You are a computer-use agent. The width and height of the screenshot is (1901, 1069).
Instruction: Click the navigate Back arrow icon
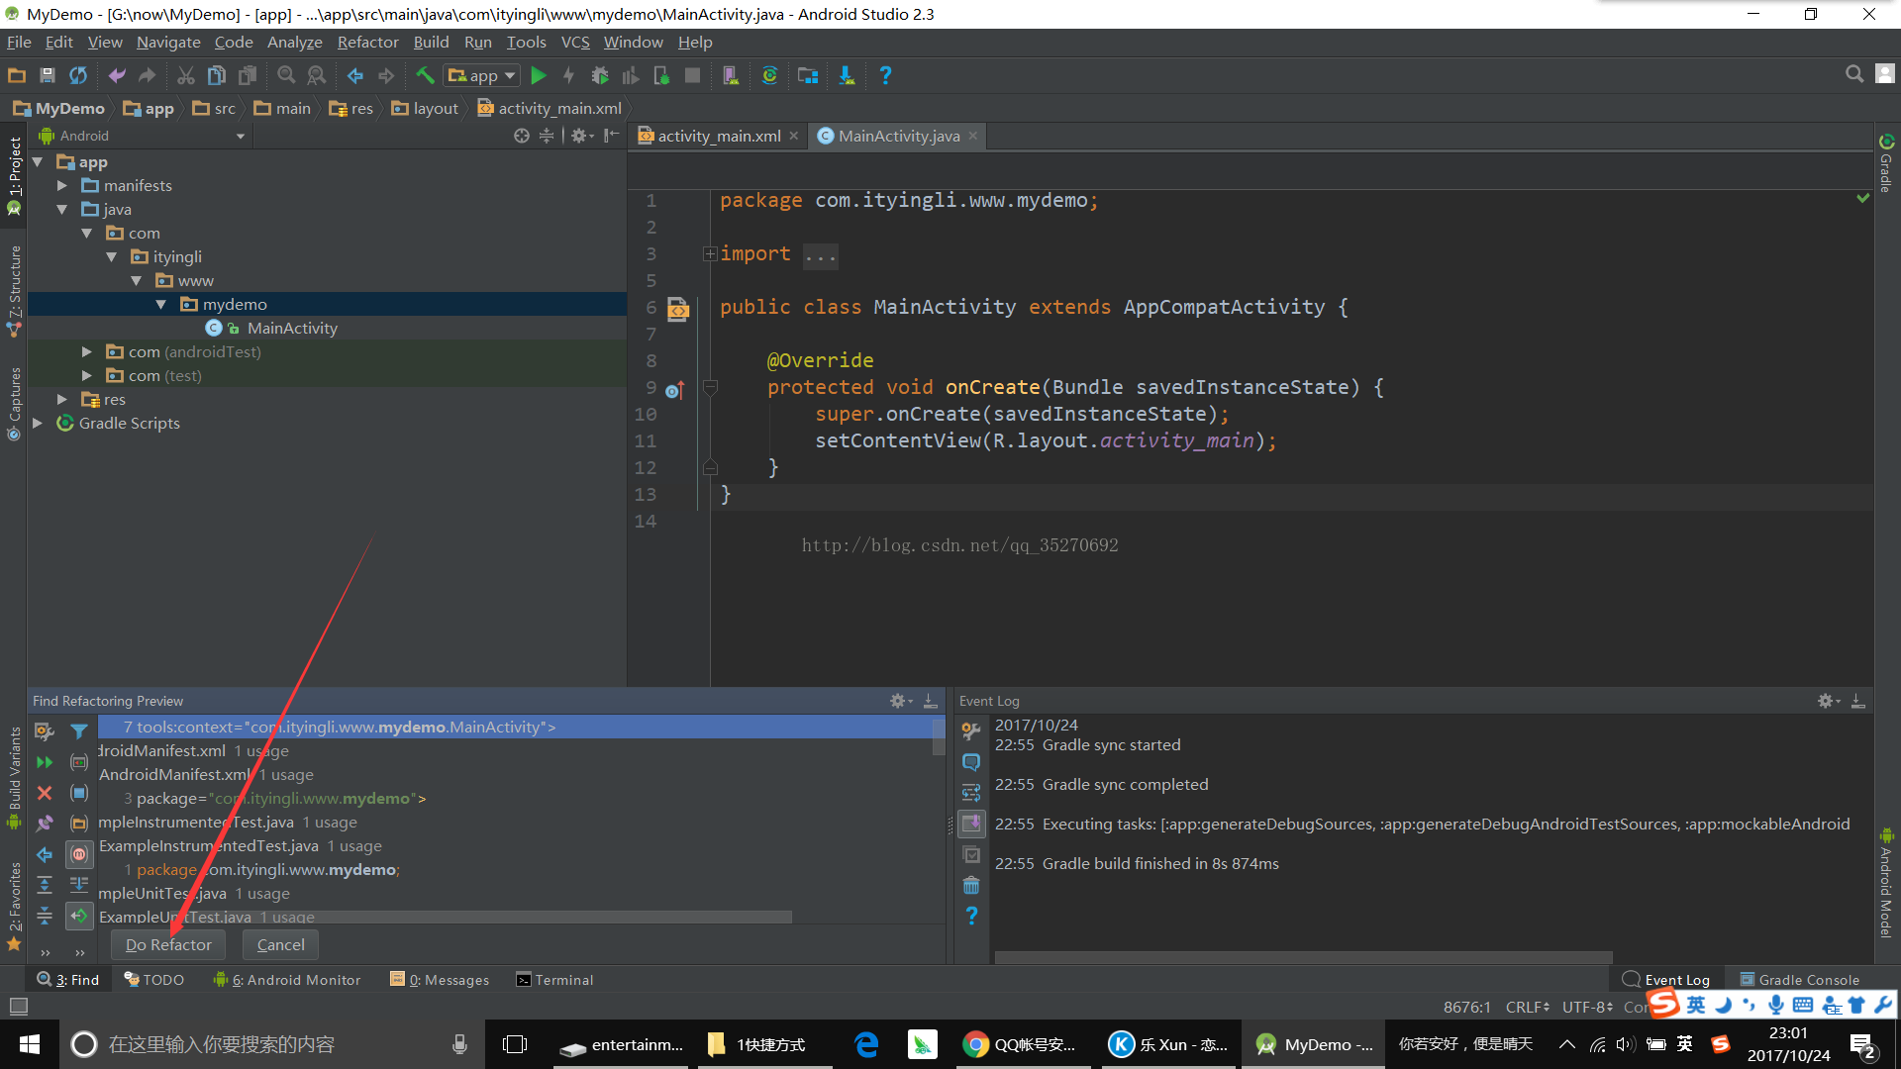(x=355, y=75)
